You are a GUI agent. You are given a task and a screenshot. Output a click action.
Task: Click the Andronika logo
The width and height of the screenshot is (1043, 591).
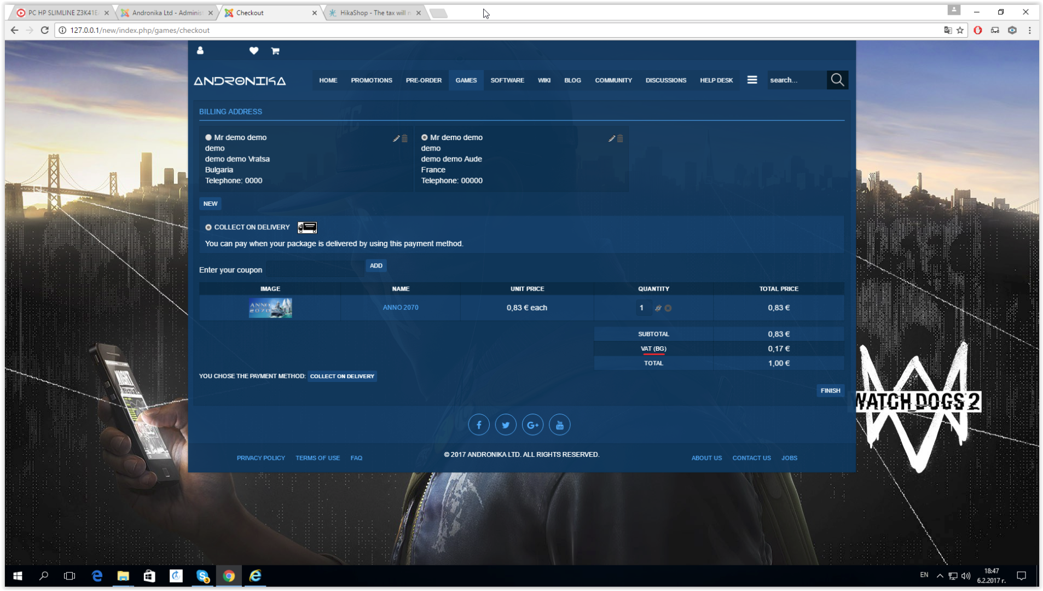pyautogui.click(x=240, y=81)
